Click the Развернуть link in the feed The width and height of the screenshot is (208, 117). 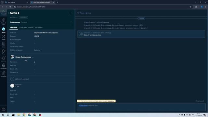click(x=105, y=22)
